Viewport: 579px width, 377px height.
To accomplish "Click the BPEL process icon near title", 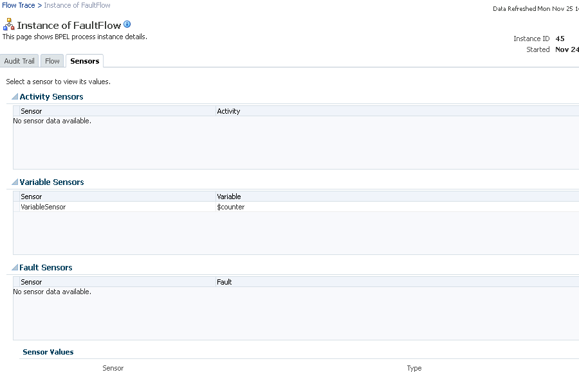I will coord(8,24).
